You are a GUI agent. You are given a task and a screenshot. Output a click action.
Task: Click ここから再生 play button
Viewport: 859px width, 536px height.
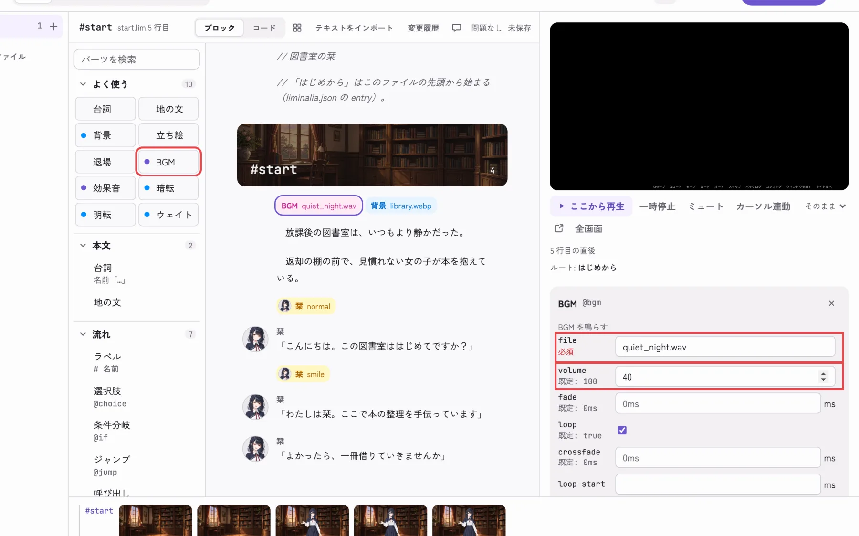(x=591, y=206)
